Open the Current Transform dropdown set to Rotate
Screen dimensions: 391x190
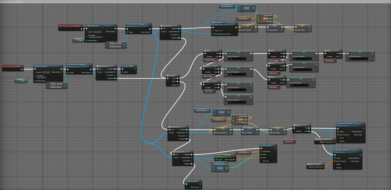pos(237,74)
